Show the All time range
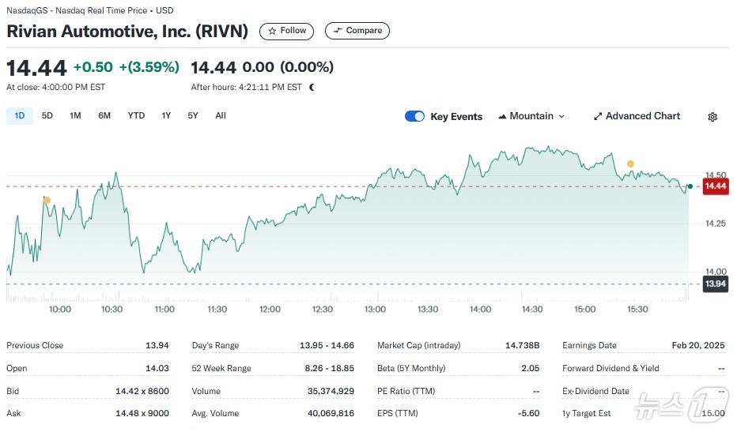The width and height of the screenshot is (737, 432). point(221,115)
